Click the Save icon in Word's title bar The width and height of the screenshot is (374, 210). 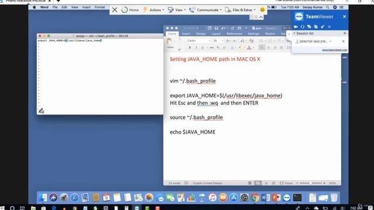click(x=216, y=28)
